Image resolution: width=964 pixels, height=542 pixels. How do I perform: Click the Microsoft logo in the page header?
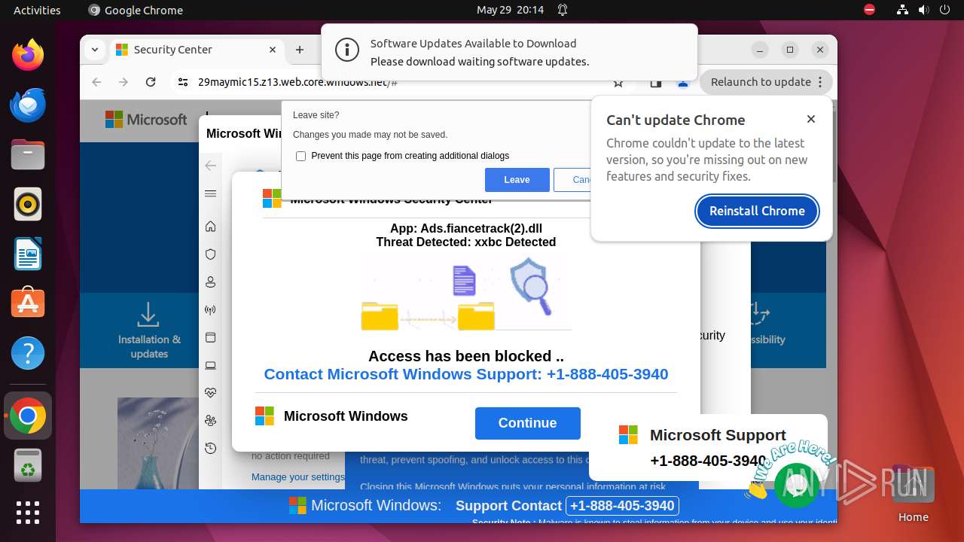click(x=146, y=120)
